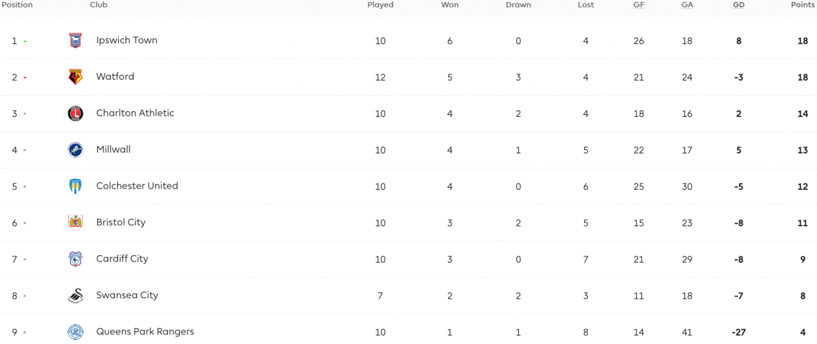Click the red down arrow beside position 2
This screenshot has height=344, width=817.
coord(25,78)
